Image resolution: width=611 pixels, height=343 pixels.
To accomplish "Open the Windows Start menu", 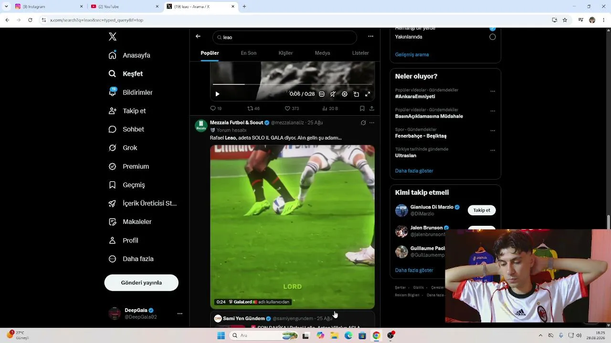I will pyautogui.click(x=221, y=335).
